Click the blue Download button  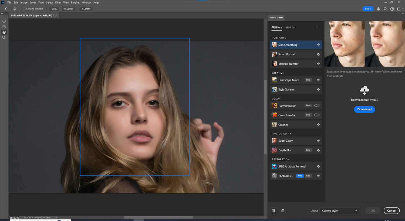coord(364,109)
